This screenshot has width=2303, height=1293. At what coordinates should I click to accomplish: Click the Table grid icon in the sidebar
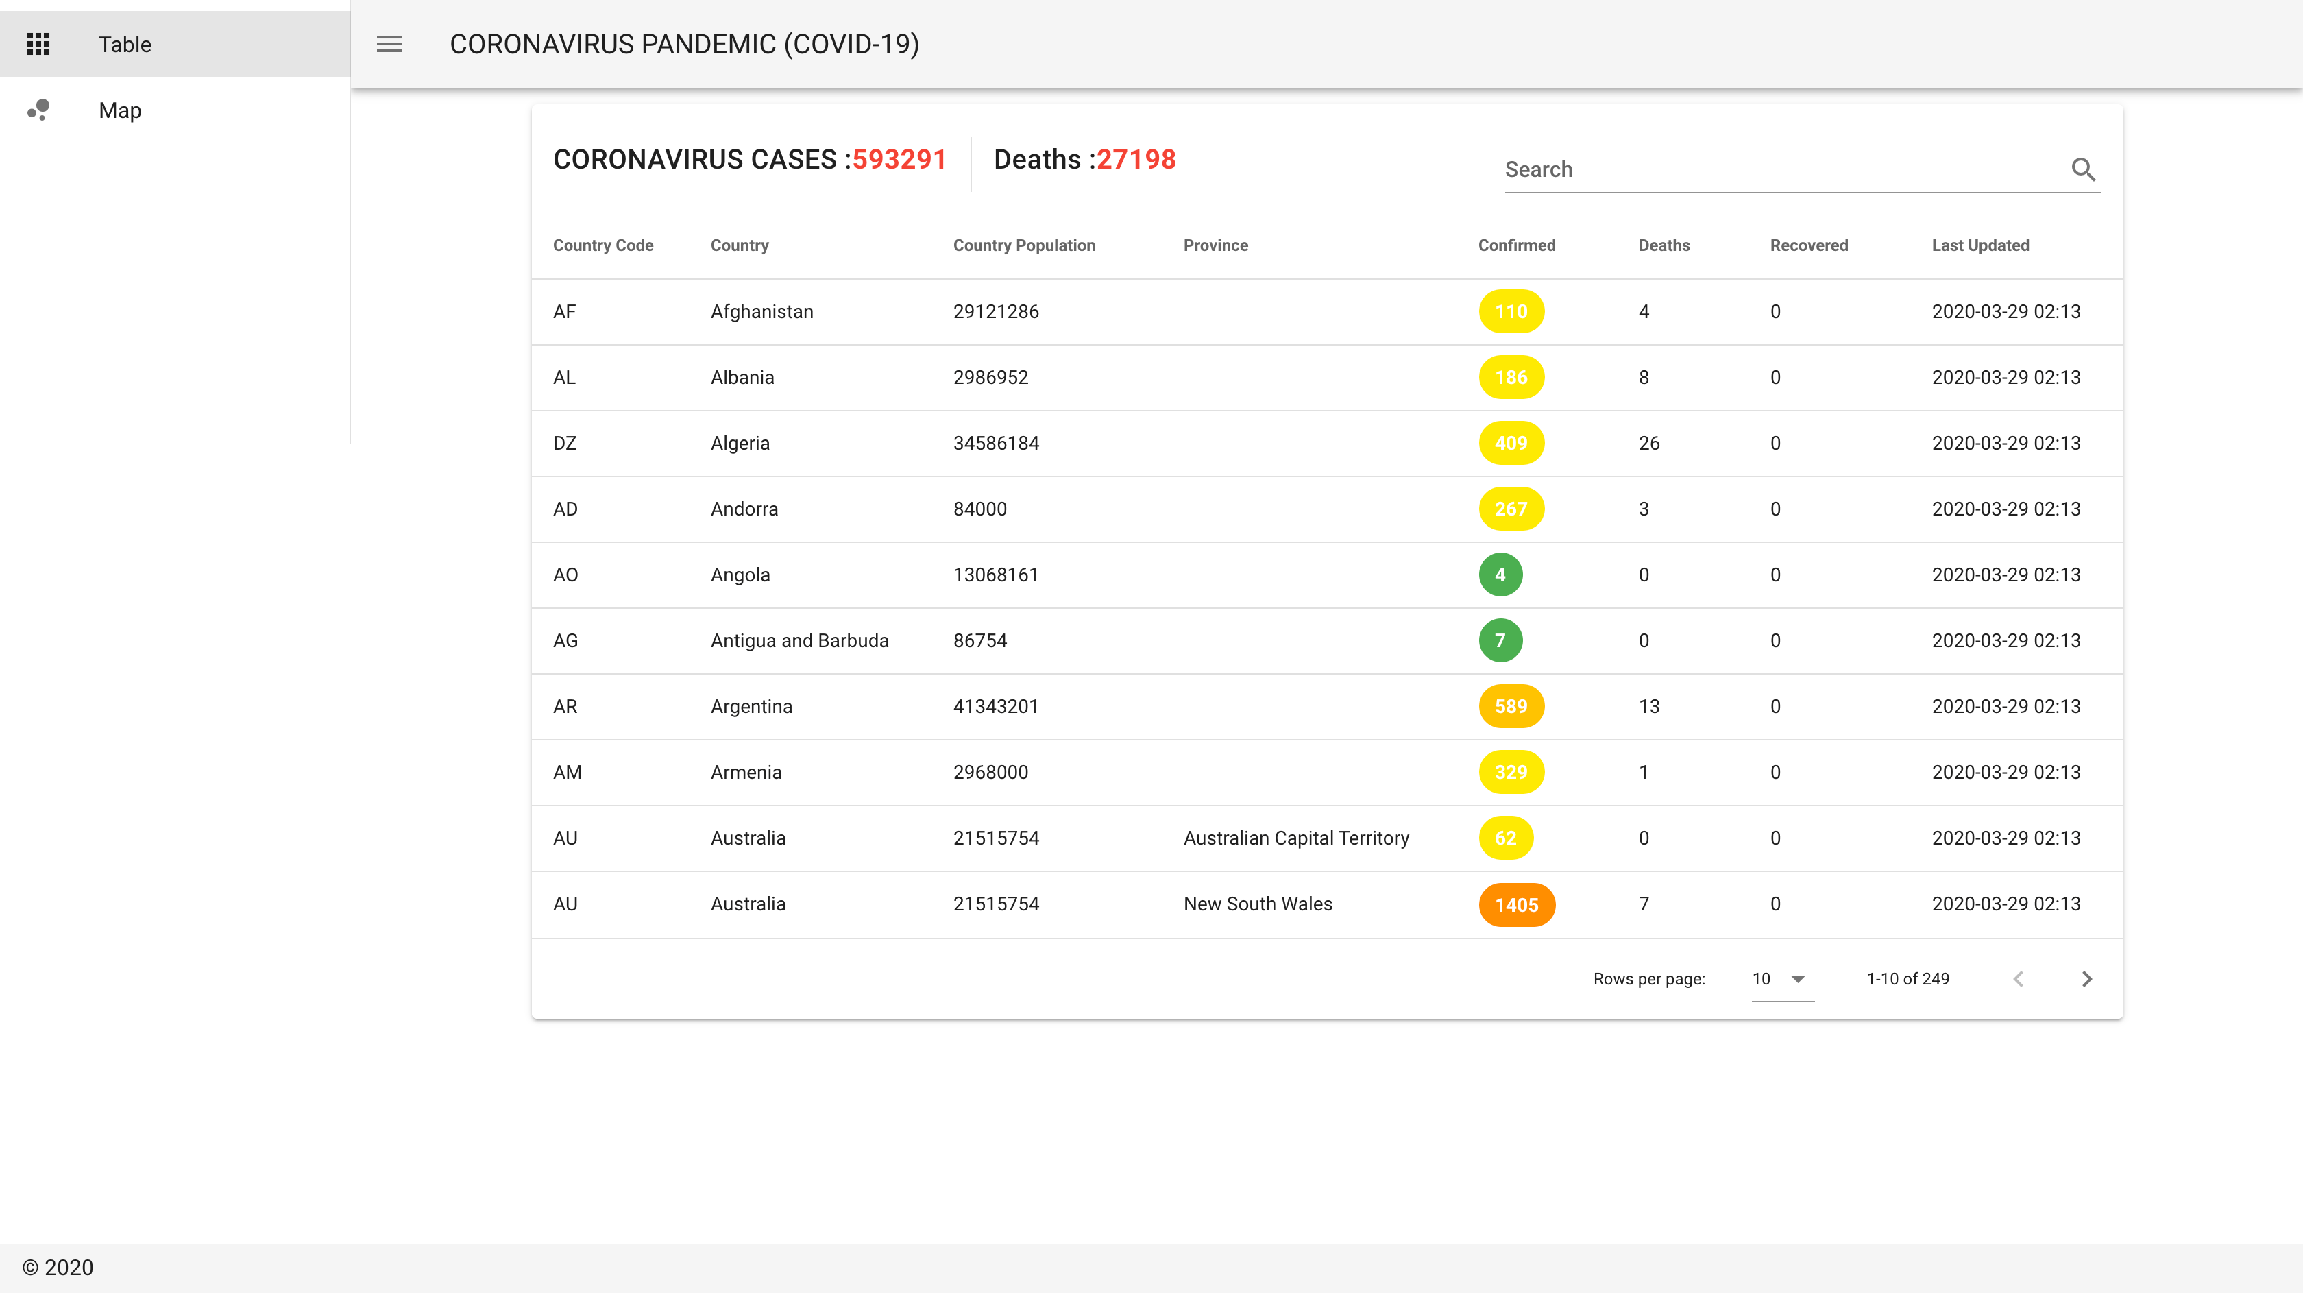click(x=38, y=44)
